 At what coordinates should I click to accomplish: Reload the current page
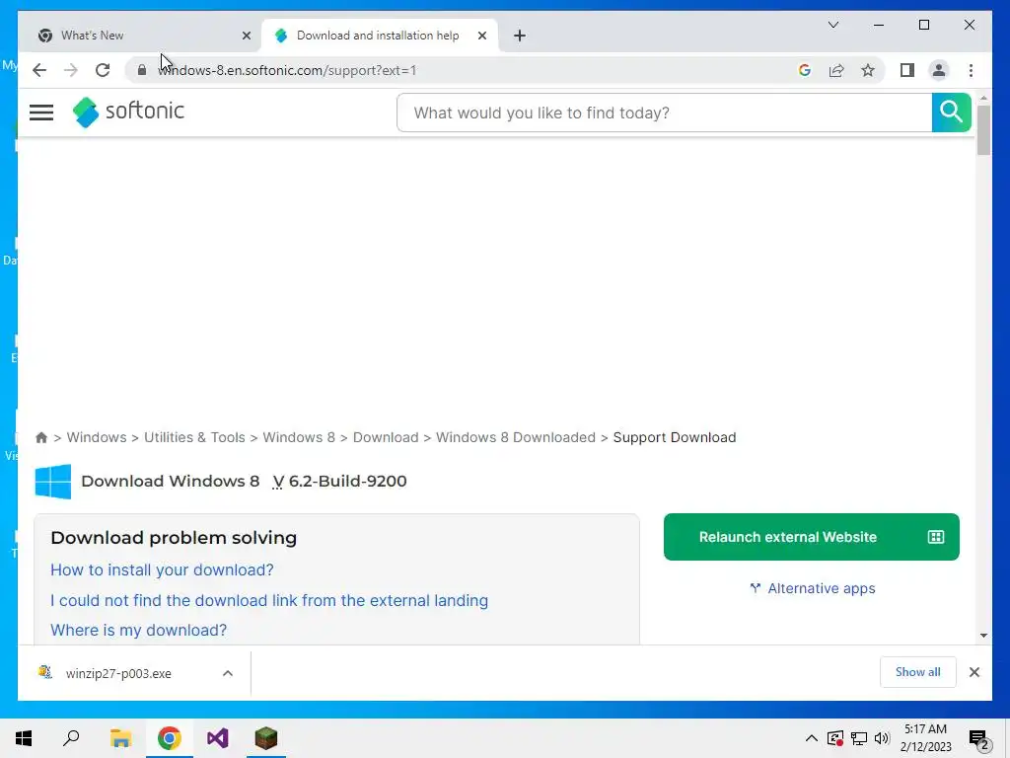pos(103,70)
